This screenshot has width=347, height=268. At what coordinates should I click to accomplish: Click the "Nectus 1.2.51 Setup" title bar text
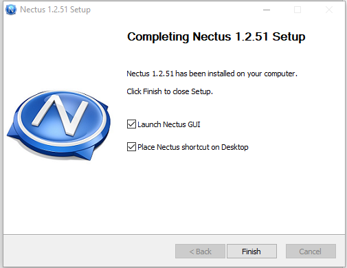[56, 10]
